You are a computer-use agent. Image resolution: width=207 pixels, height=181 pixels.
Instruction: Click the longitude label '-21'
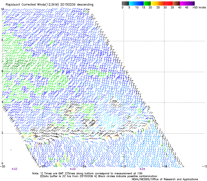pyautogui.click(x=124, y=167)
